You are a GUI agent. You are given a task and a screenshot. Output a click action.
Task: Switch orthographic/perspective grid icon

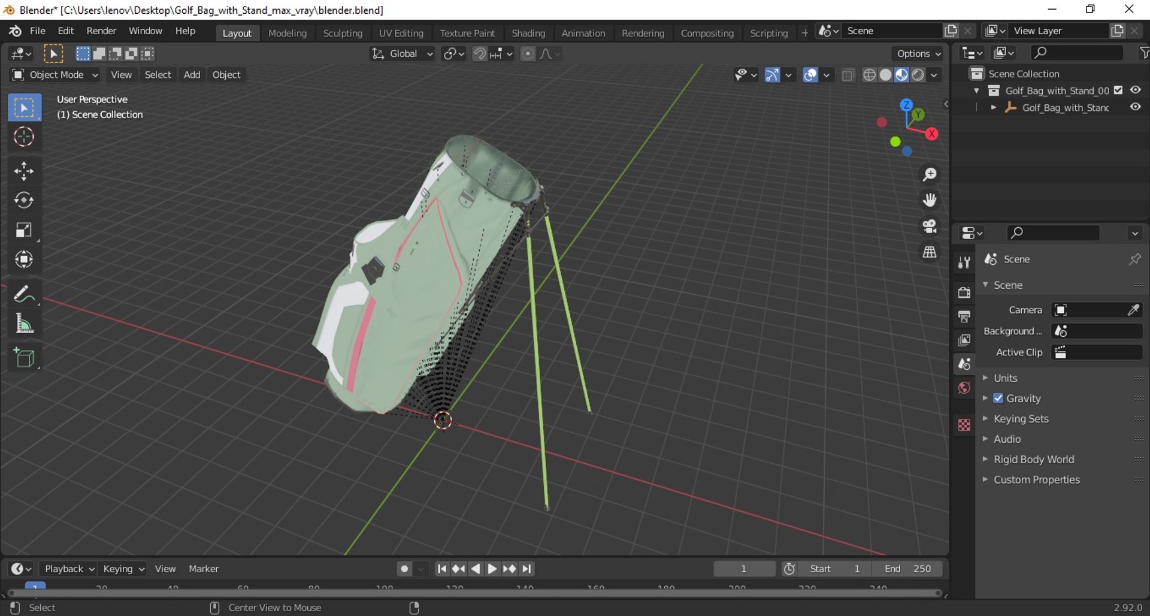(x=930, y=252)
